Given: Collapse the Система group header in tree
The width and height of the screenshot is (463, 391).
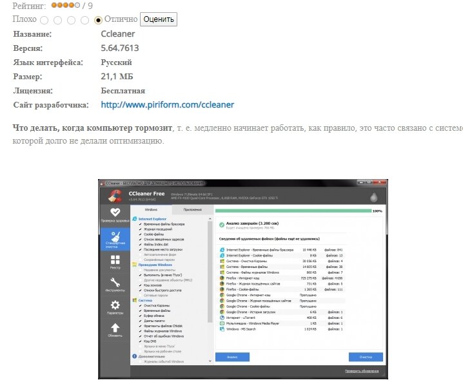Looking at the screenshot, I should click(x=145, y=300).
